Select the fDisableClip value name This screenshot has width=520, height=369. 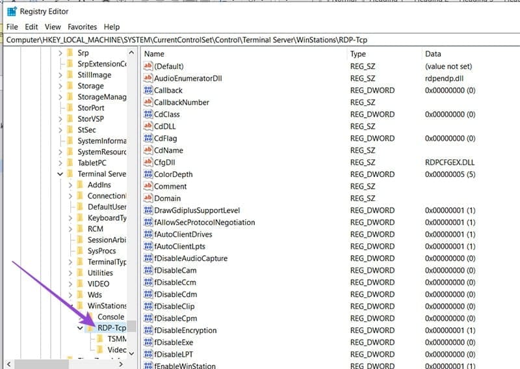click(x=174, y=307)
